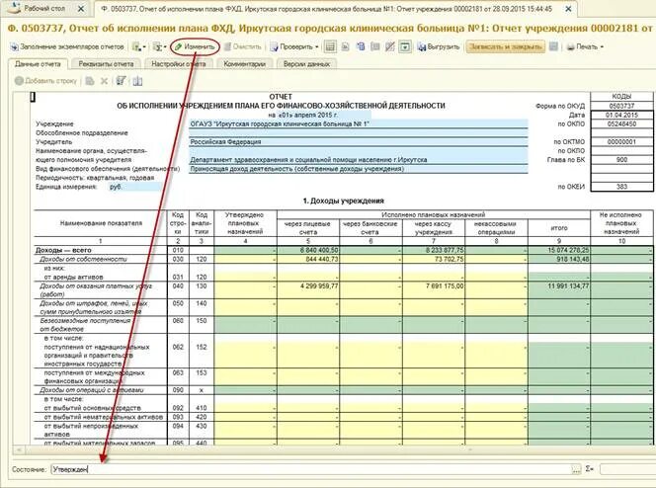Select total cell 11 991 134,77

pos(559,289)
